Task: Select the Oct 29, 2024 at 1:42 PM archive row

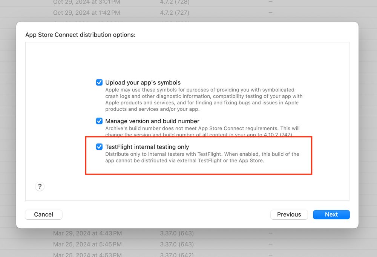Action: 188,13
